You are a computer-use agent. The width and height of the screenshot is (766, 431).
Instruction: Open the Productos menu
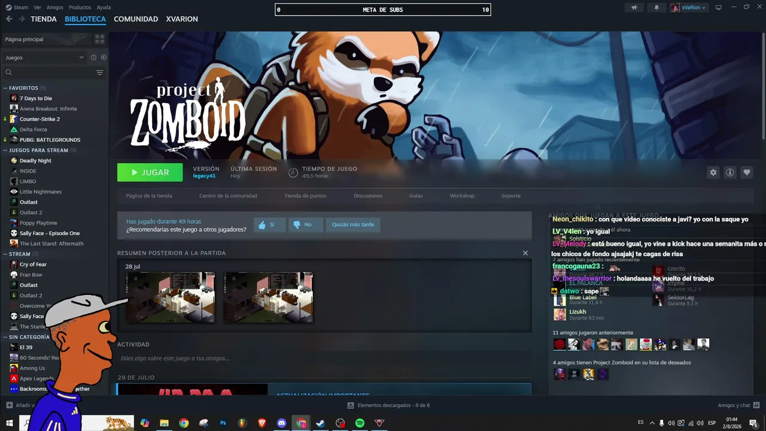80,8
